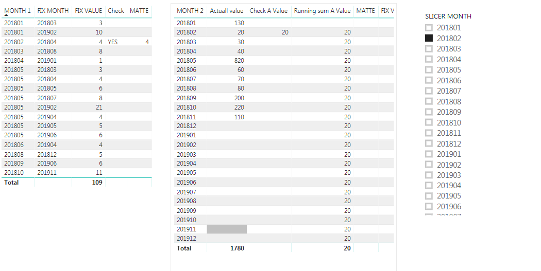Check the 201901 slicer checkbox
541x271 pixels.
click(x=429, y=154)
